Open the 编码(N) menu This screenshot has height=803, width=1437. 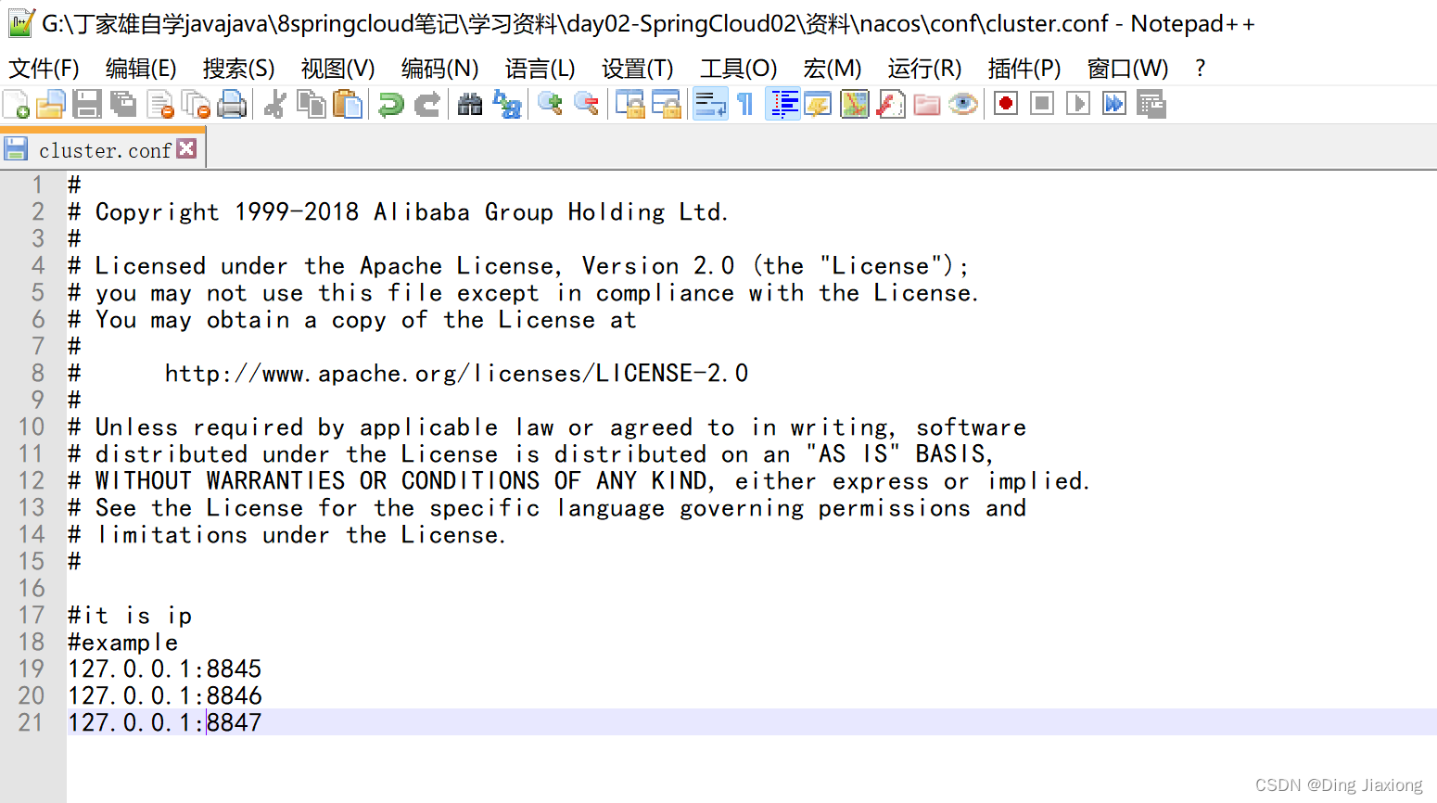[440, 69]
